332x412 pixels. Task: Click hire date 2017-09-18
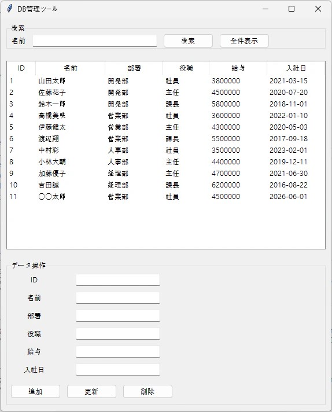click(x=289, y=139)
